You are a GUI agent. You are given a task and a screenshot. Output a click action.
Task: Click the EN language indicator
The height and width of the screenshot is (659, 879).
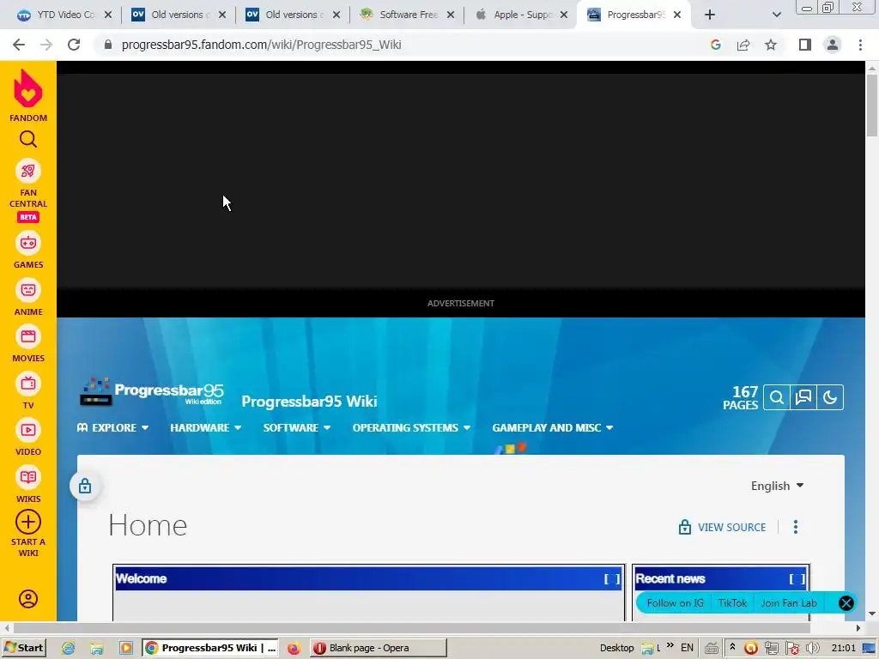(x=687, y=648)
